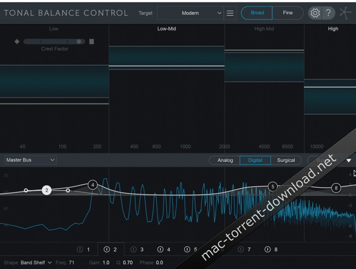Select the band 2 tab label
The width and height of the screenshot is (356, 269).
click(115, 250)
